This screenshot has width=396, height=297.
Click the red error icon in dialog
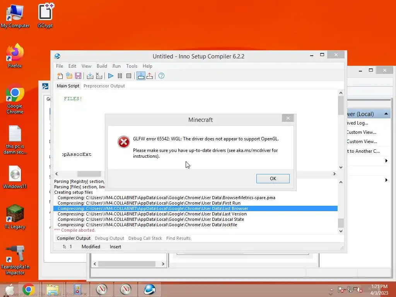tap(124, 142)
